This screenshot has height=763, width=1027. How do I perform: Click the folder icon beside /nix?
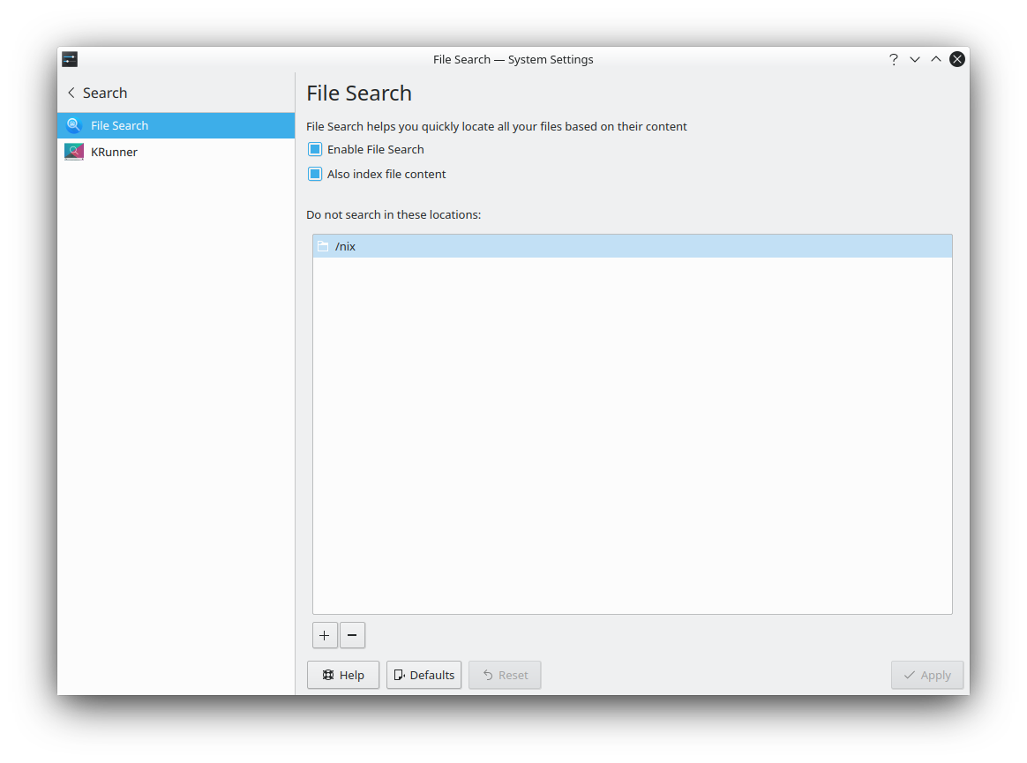coord(323,246)
